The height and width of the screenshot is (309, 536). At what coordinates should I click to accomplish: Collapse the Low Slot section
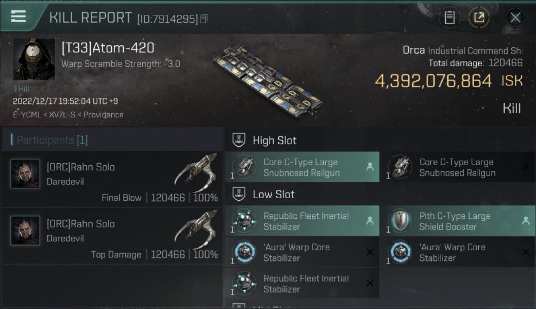(239, 194)
